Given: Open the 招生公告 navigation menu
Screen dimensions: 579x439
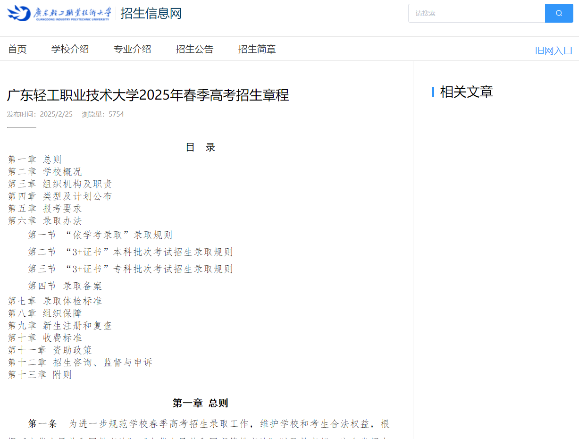Looking at the screenshot, I should click(194, 49).
